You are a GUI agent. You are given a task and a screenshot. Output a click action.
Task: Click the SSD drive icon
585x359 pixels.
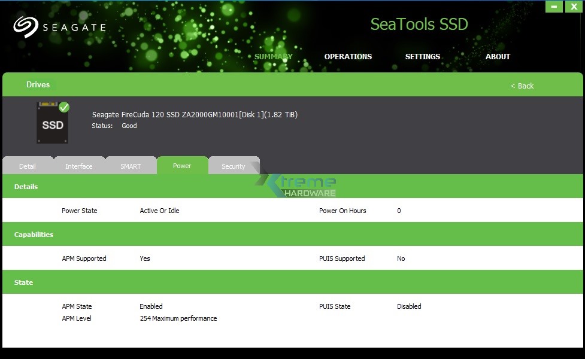[x=51, y=122]
